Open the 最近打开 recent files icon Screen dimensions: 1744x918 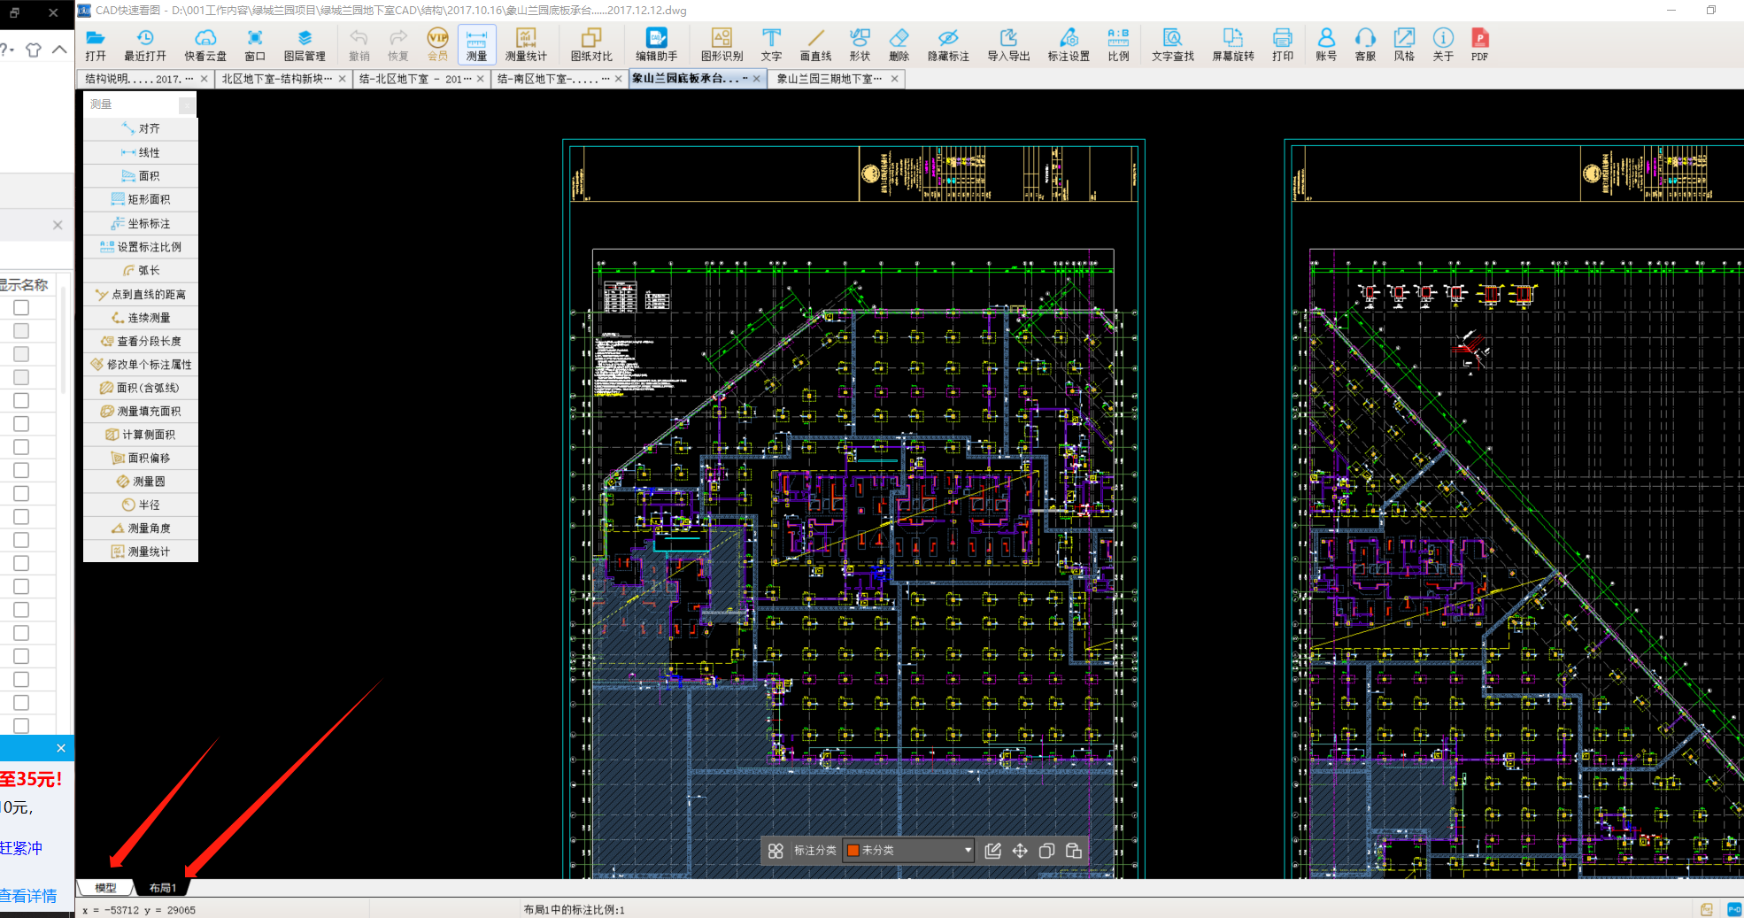click(145, 44)
